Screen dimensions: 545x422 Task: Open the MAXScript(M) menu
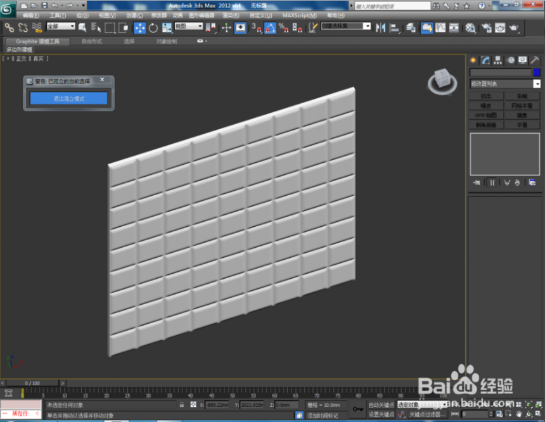299,15
